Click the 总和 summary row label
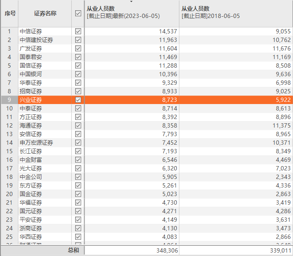This screenshot has height=256, width=293. pyautogui.click(x=73, y=250)
